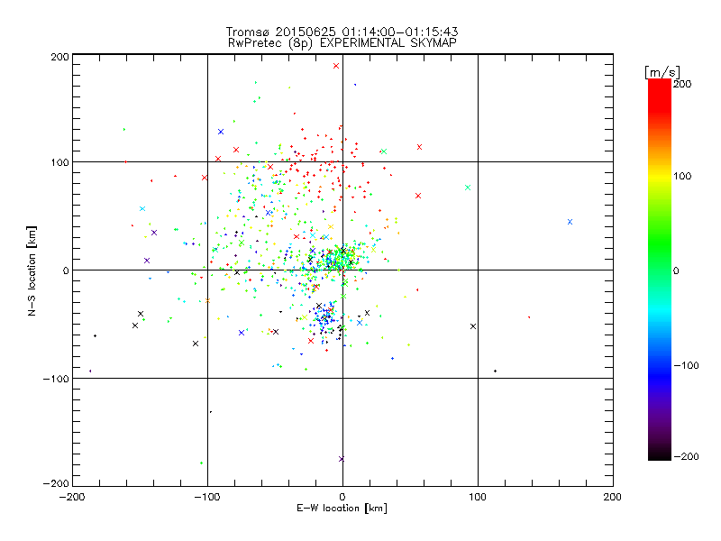Screen dimensions: 721x541
Task: Click the N-S axis '-200' tick label
Action: pos(56,483)
